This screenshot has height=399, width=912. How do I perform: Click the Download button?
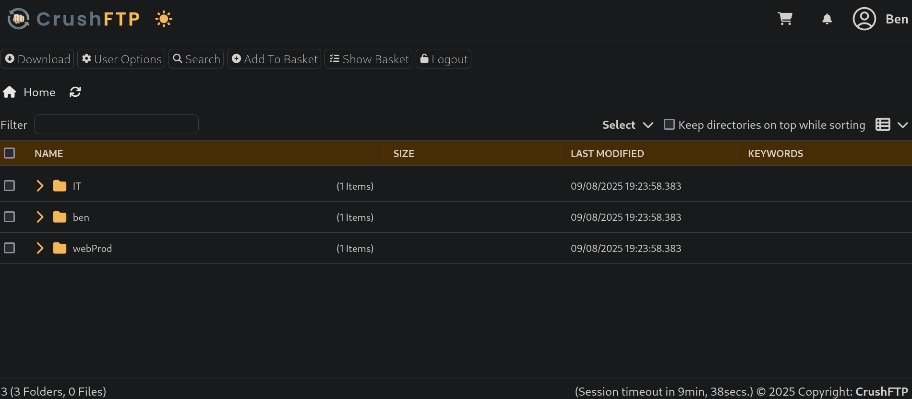click(x=37, y=59)
